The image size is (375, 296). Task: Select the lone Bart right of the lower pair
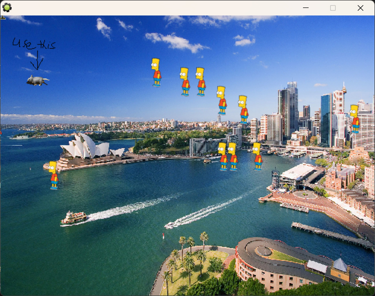pos(258,156)
